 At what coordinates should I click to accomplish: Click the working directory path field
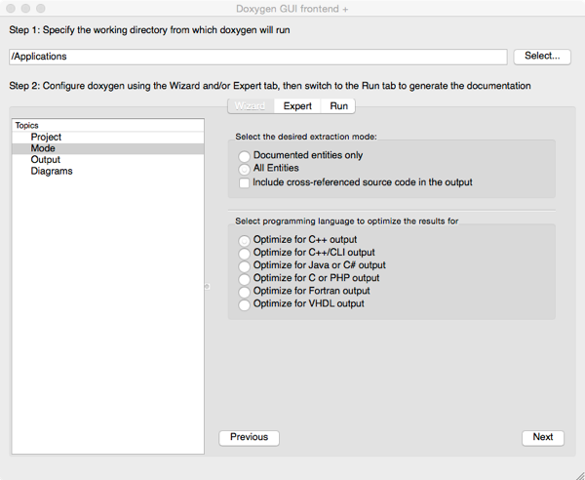tap(257, 57)
